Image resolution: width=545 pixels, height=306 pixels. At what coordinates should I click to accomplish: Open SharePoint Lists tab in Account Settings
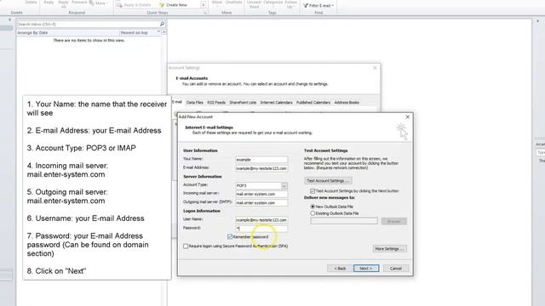click(243, 102)
